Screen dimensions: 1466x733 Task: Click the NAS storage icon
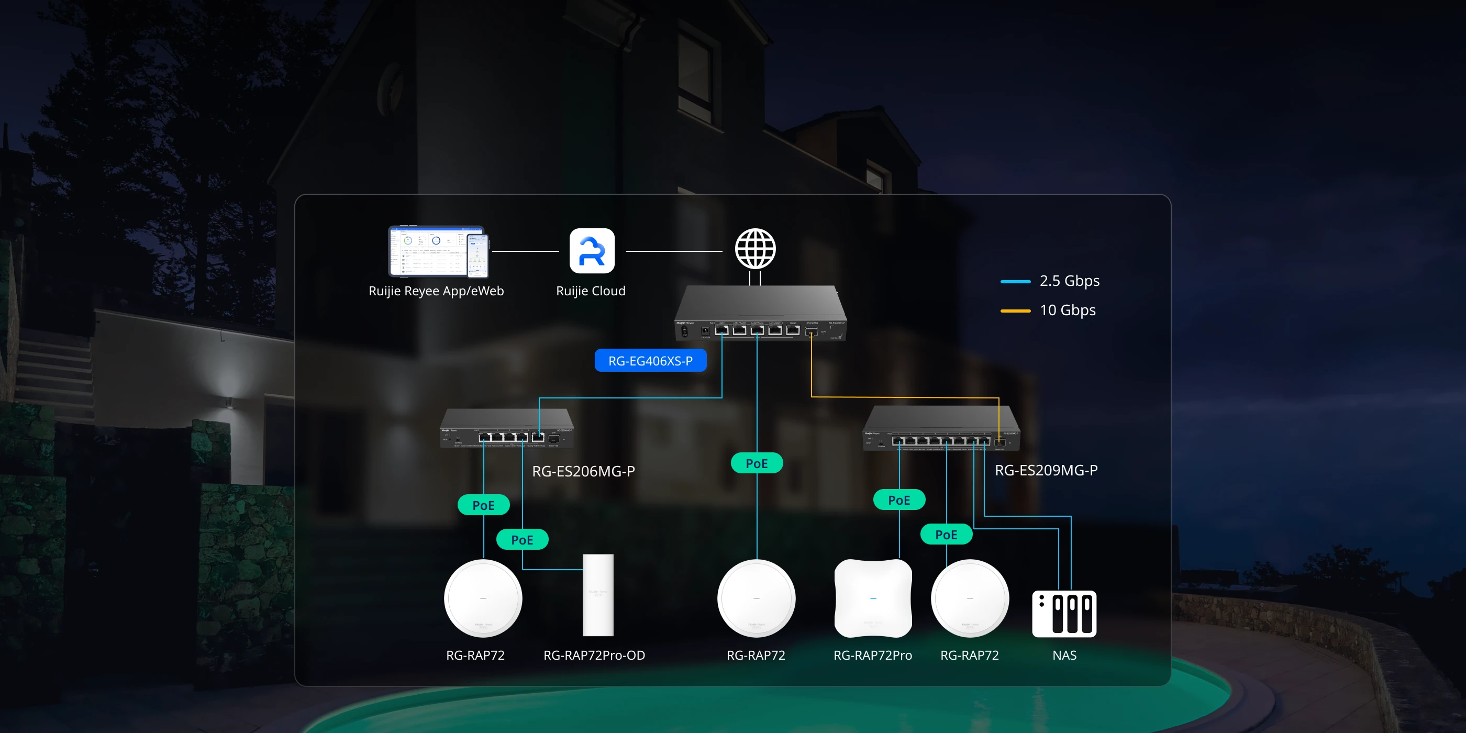[1064, 614]
